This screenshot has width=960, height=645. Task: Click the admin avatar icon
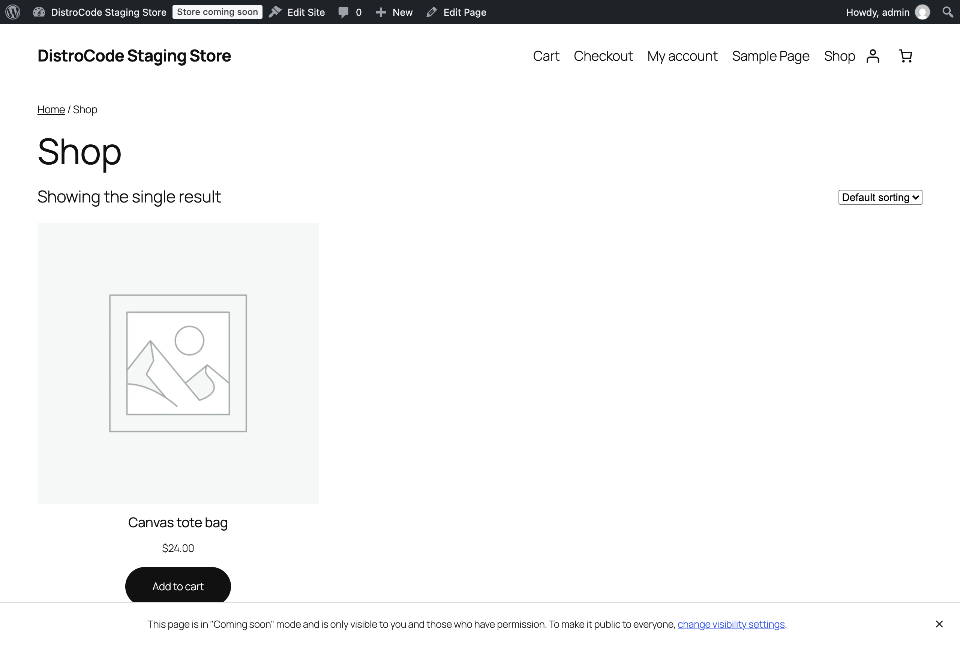point(922,12)
